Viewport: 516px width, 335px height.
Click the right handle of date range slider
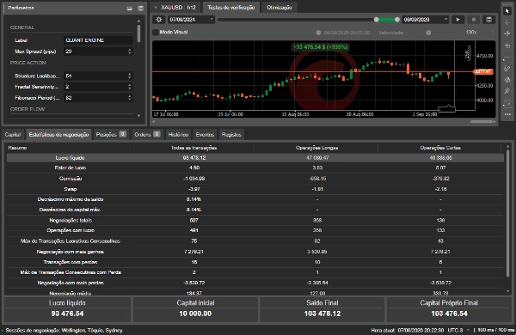(x=396, y=20)
